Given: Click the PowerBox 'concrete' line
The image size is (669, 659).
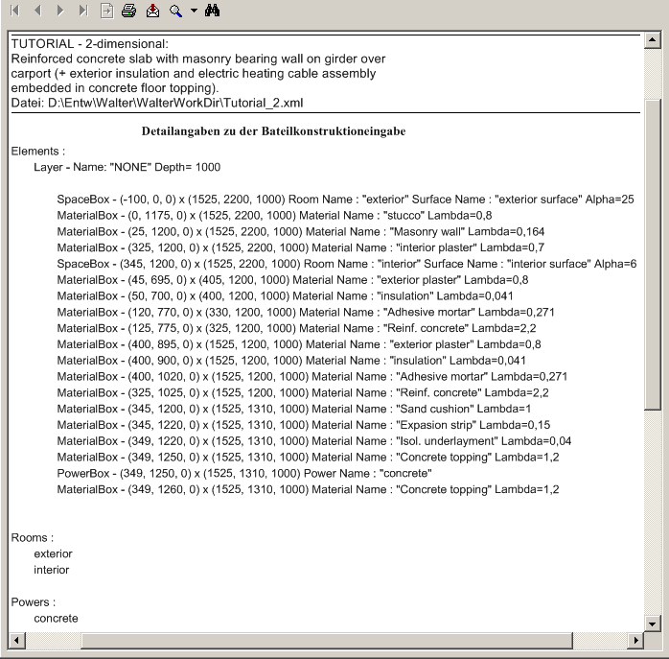Looking at the screenshot, I should click(244, 473).
